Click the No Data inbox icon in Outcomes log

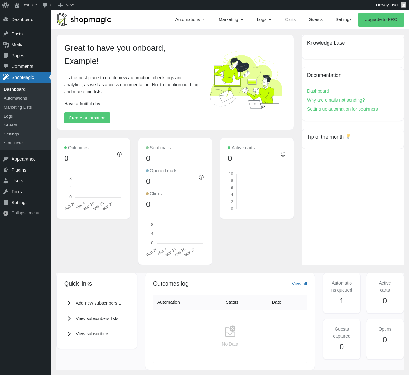pos(230,332)
